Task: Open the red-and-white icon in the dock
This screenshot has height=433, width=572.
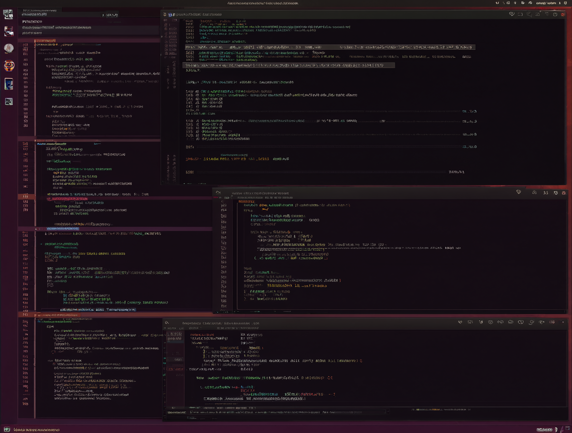Action: tap(9, 31)
